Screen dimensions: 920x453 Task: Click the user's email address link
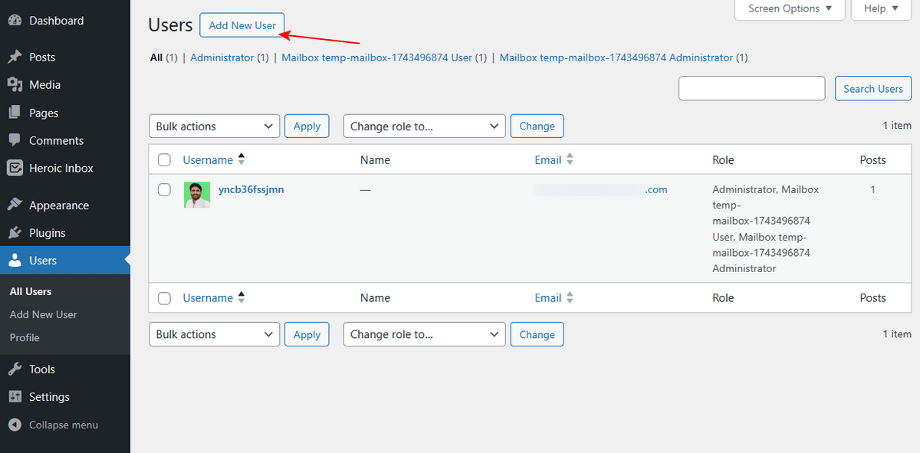coord(601,189)
